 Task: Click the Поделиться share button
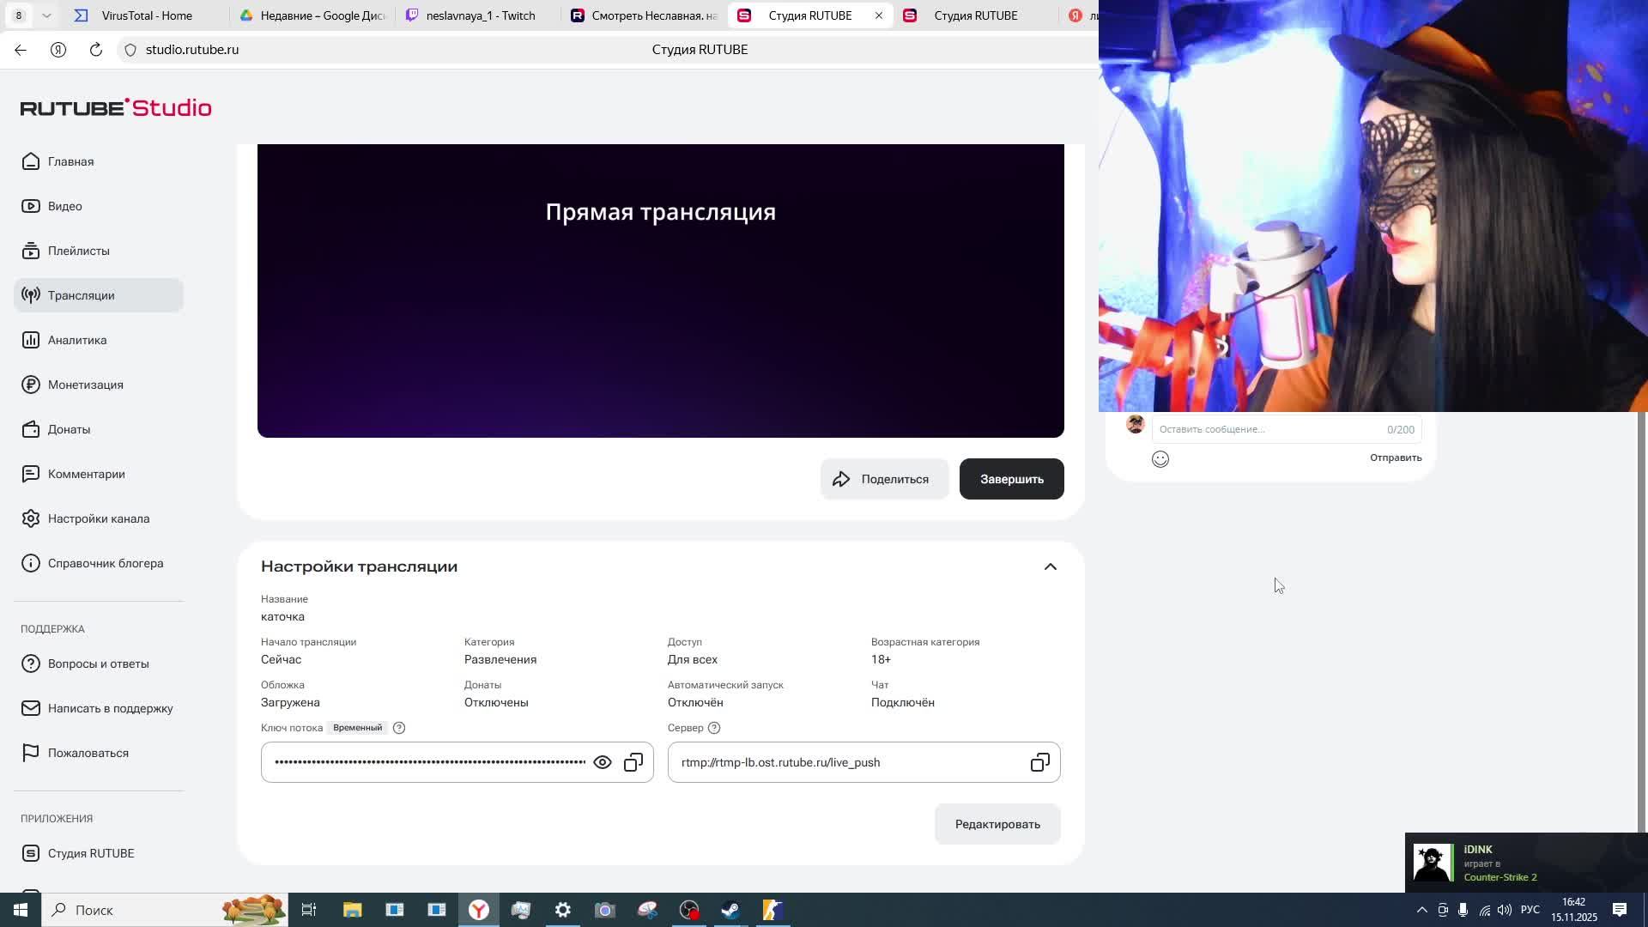click(x=883, y=479)
